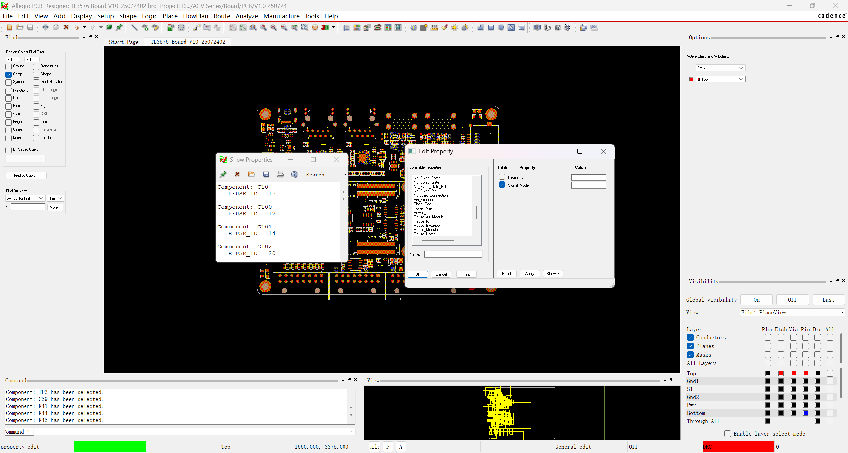This screenshot has height=453, width=848.
Task: Open the Etch active class dropdown
Action: coord(720,68)
